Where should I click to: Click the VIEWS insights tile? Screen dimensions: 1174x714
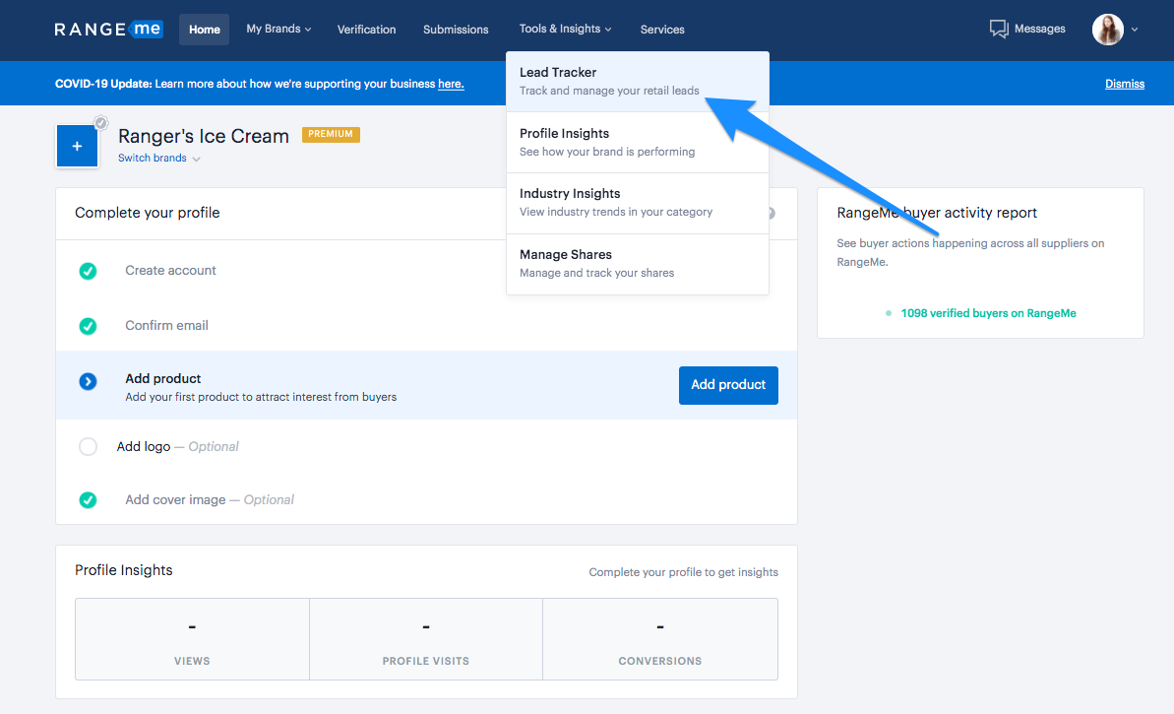[193, 639]
